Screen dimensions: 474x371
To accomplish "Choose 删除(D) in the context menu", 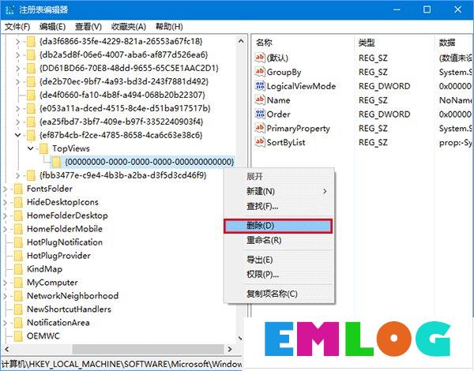I will coord(278,226).
